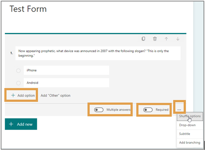Viewport: 205px width, 150px height.
Task: Enable the Required switch
Action: (x=148, y=110)
